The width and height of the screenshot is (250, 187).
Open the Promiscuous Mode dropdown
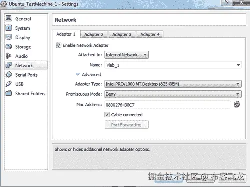pos(173,94)
